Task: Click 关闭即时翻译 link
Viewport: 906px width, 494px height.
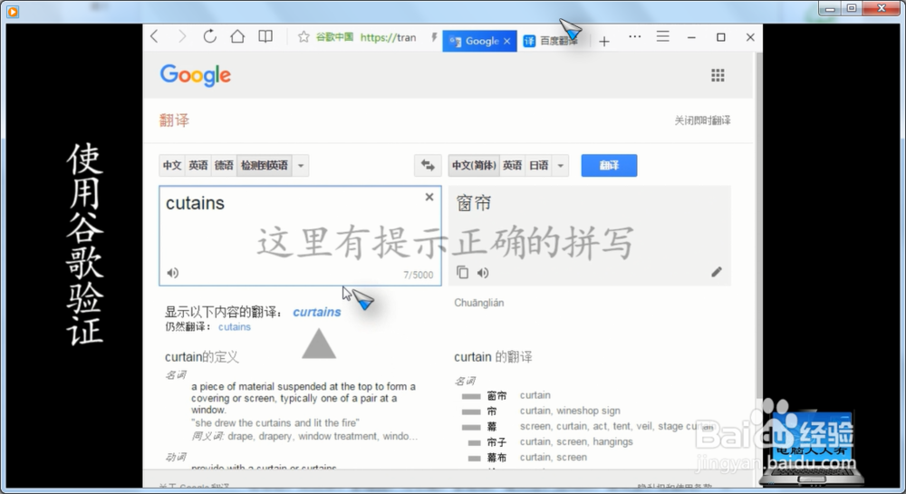Action: point(703,121)
